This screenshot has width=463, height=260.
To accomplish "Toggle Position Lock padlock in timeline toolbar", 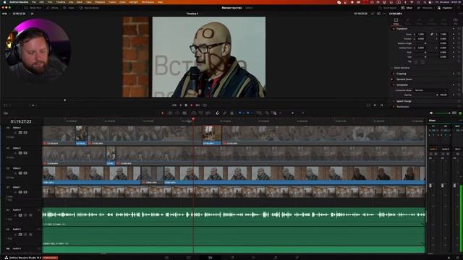I will click(x=231, y=113).
